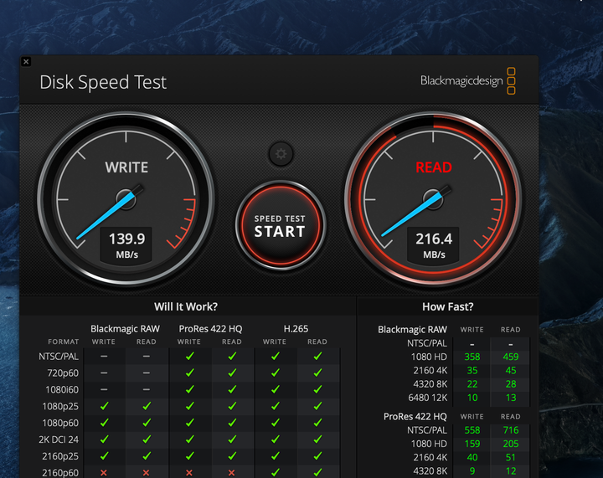Viewport: 603px width, 478px height.
Task: Click Blackmagic RAW read dash for 1080i60
Action: point(146,389)
